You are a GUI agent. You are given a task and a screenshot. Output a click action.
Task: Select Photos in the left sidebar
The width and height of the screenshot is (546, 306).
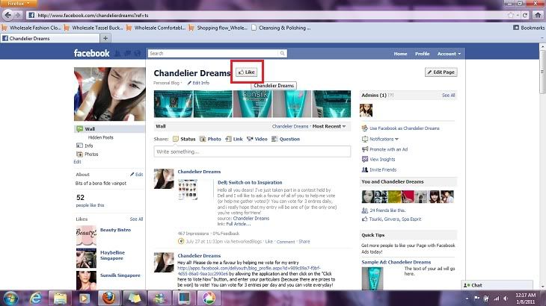pyautogui.click(x=91, y=154)
